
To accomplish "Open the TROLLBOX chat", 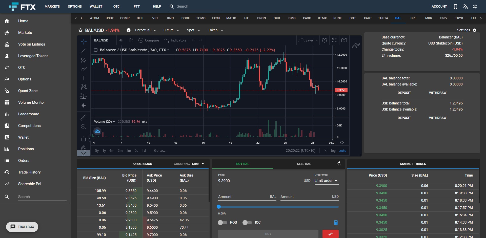I will click(x=22, y=227).
